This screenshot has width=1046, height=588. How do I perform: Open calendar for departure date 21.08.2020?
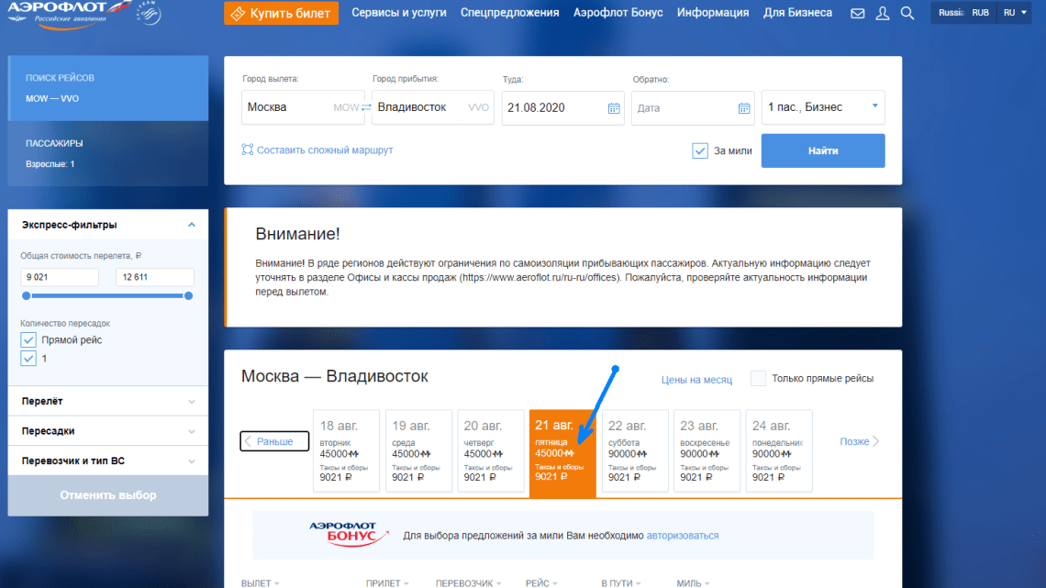coord(614,108)
